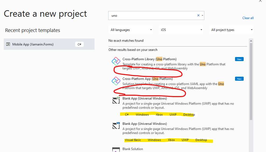
Task: Click the Desktop tag under C# Blank App
Action: tap(189, 115)
